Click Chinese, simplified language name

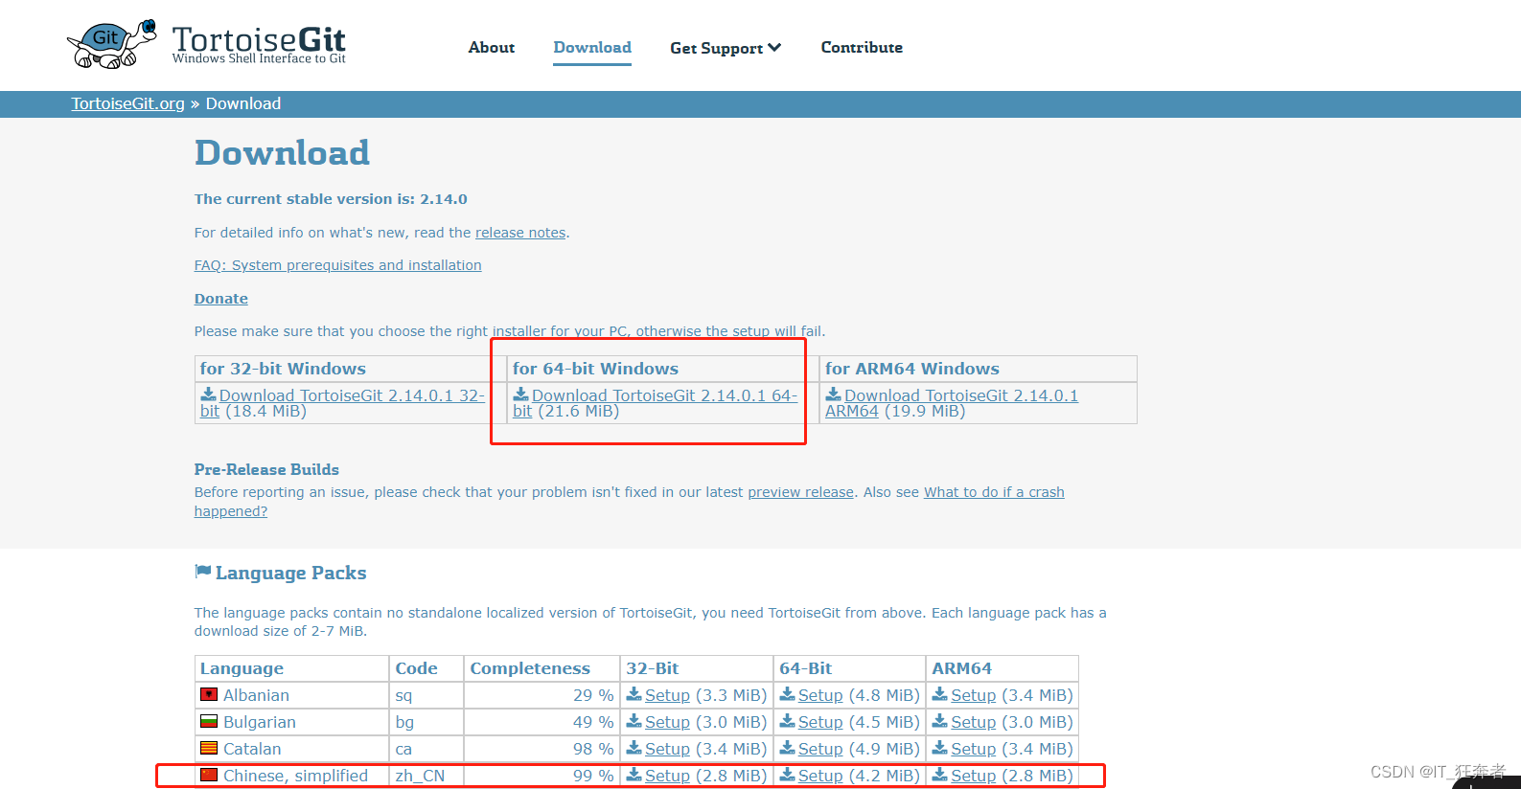(295, 776)
